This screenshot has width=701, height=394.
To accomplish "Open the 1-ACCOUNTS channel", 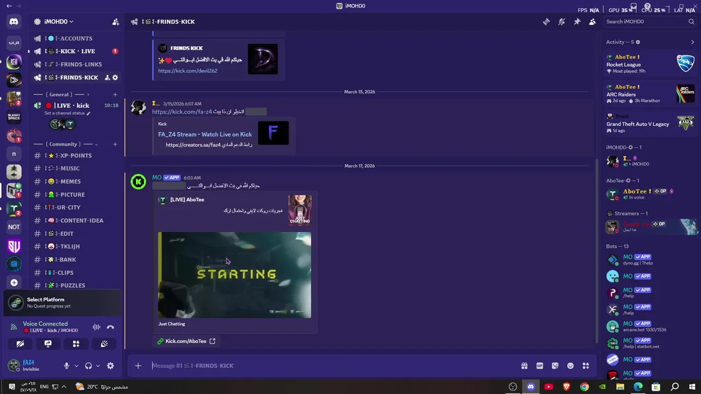I will (76, 38).
